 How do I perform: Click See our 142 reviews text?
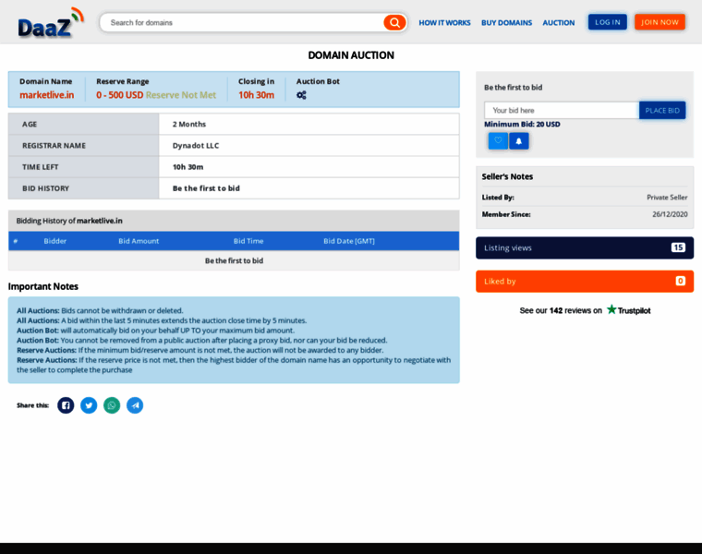click(x=561, y=310)
